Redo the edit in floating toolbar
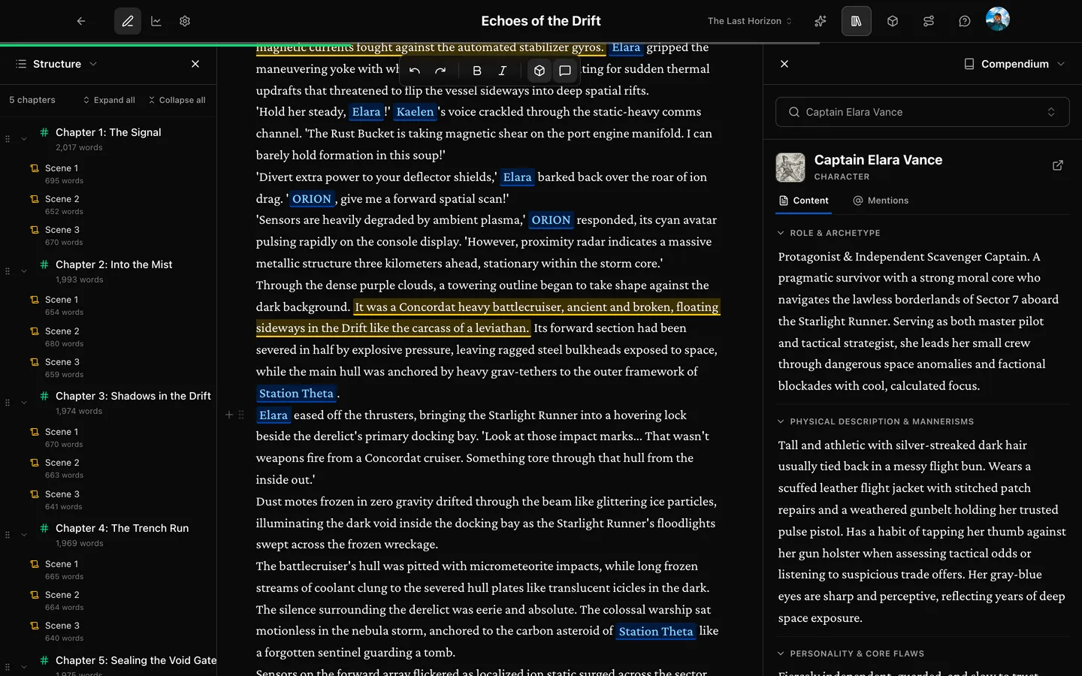This screenshot has width=1082, height=676. (x=440, y=71)
